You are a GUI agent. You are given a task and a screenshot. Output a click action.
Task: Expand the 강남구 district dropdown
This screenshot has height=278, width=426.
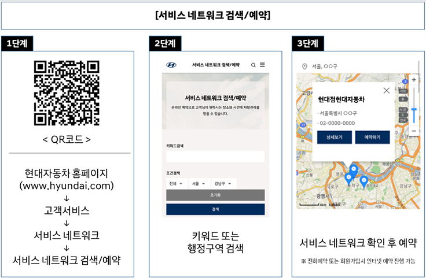click(223, 184)
